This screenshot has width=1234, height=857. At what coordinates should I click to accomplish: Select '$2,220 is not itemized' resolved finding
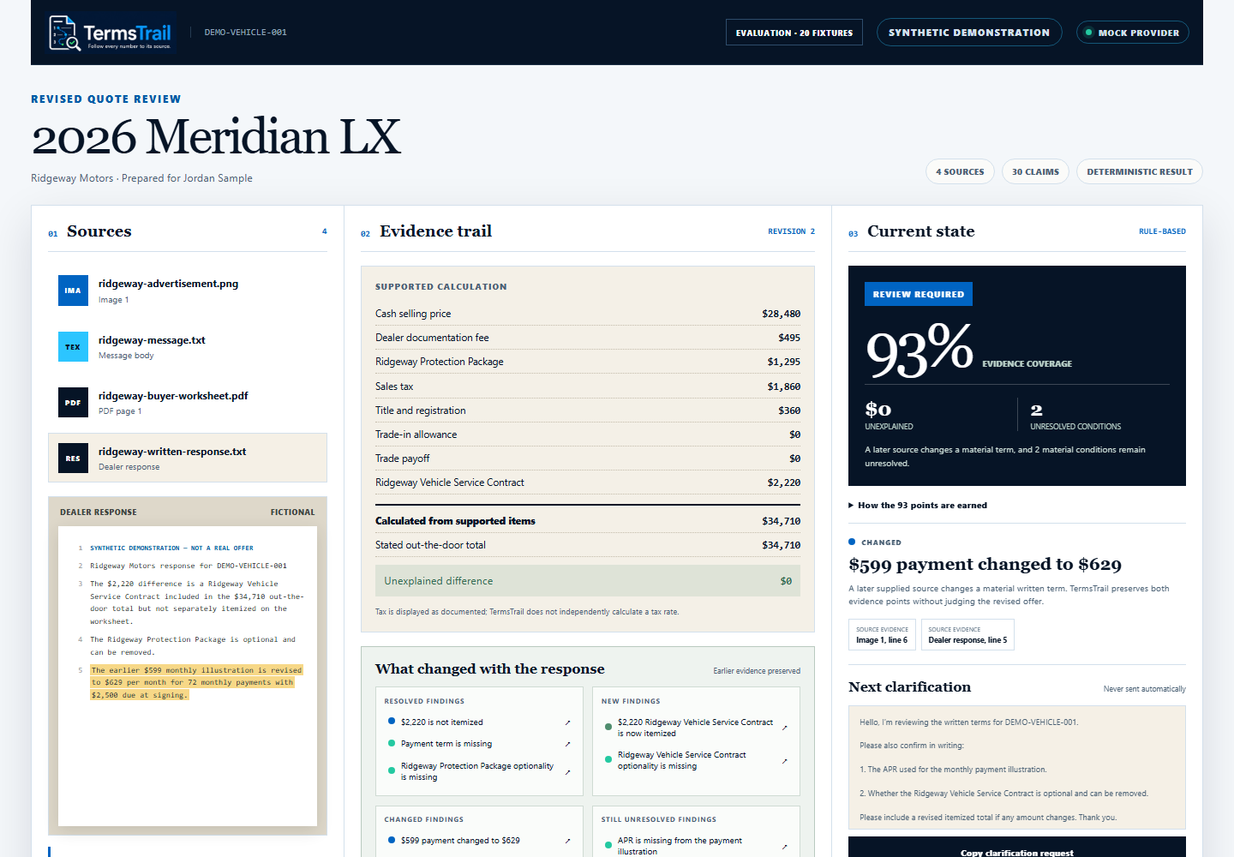pos(479,722)
